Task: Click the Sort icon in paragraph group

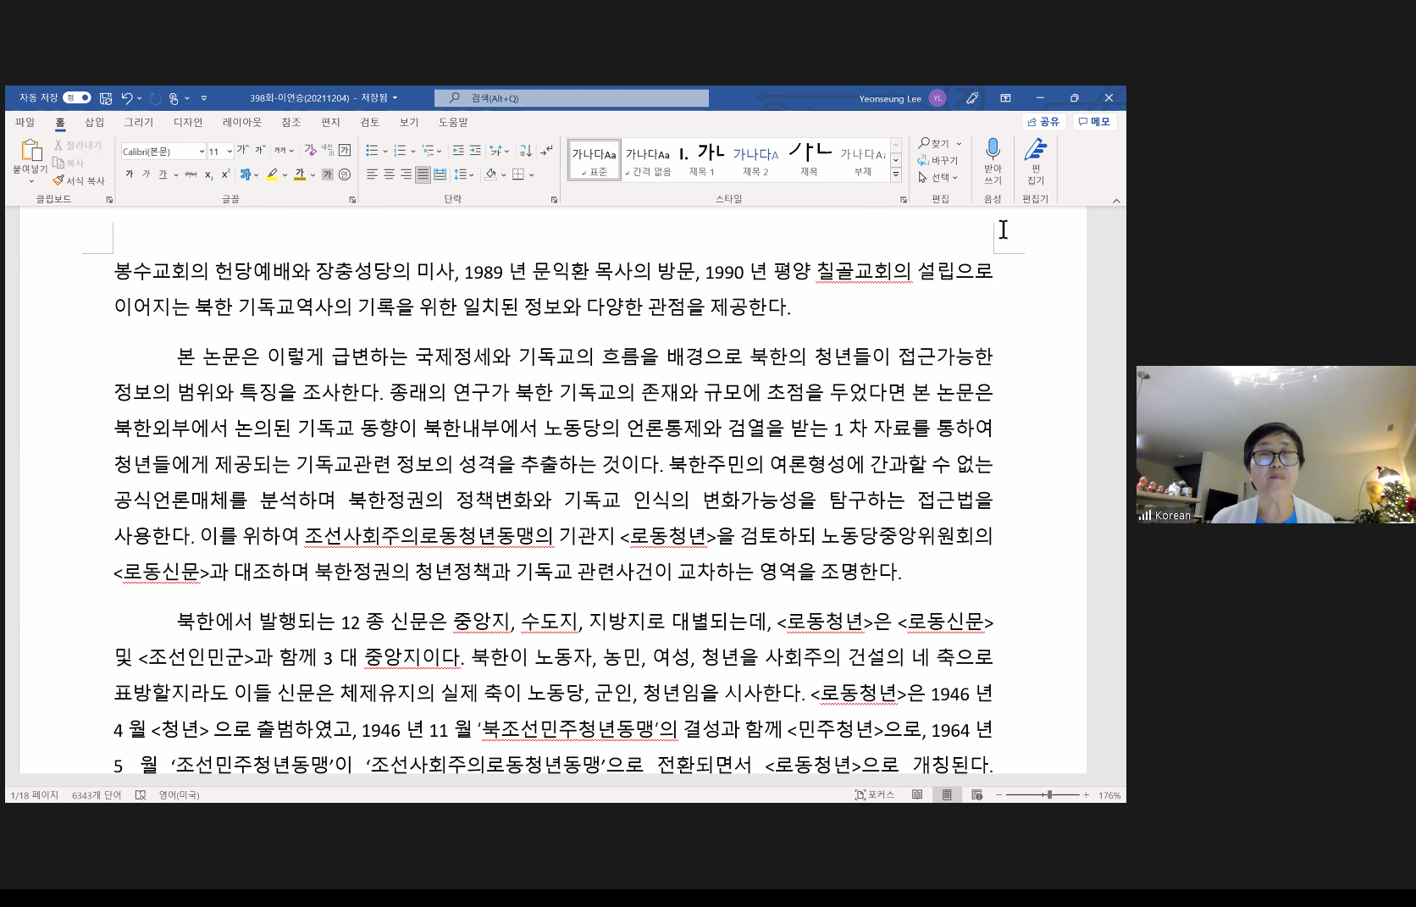Action: 526,151
